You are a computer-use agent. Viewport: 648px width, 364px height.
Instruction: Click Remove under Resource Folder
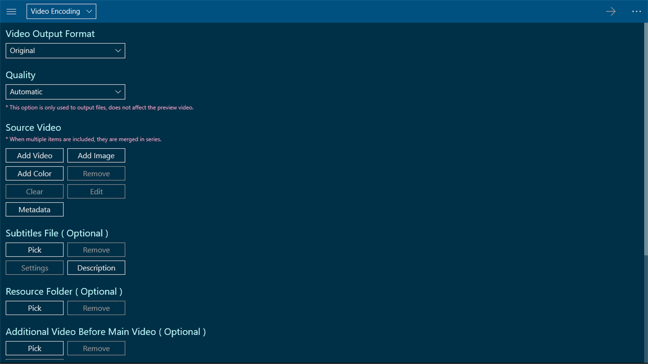(96, 308)
